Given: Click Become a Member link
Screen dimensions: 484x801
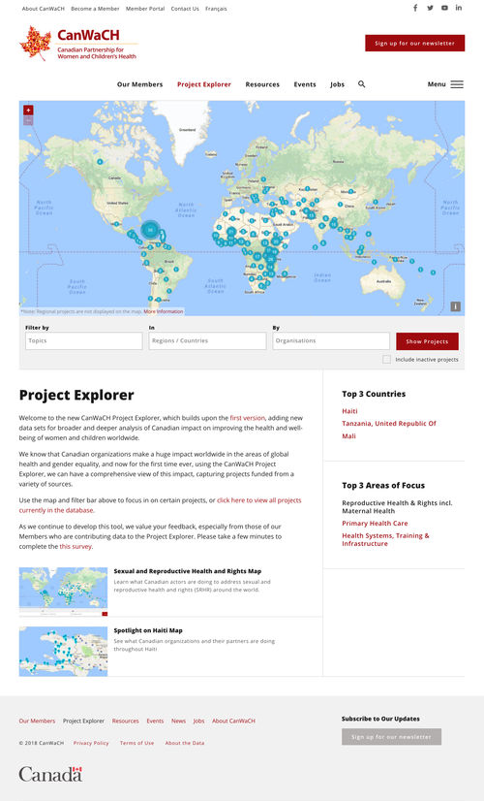Looking at the screenshot, I should pyautogui.click(x=95, y=9).
